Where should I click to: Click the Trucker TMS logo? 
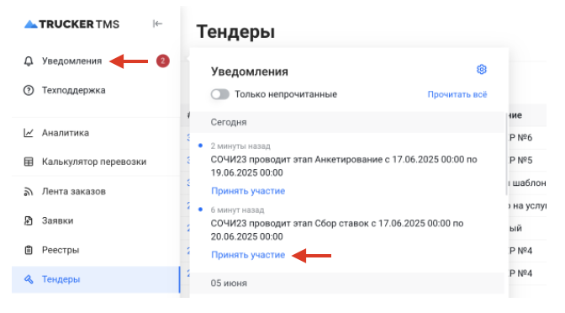(x=71, y=24)
